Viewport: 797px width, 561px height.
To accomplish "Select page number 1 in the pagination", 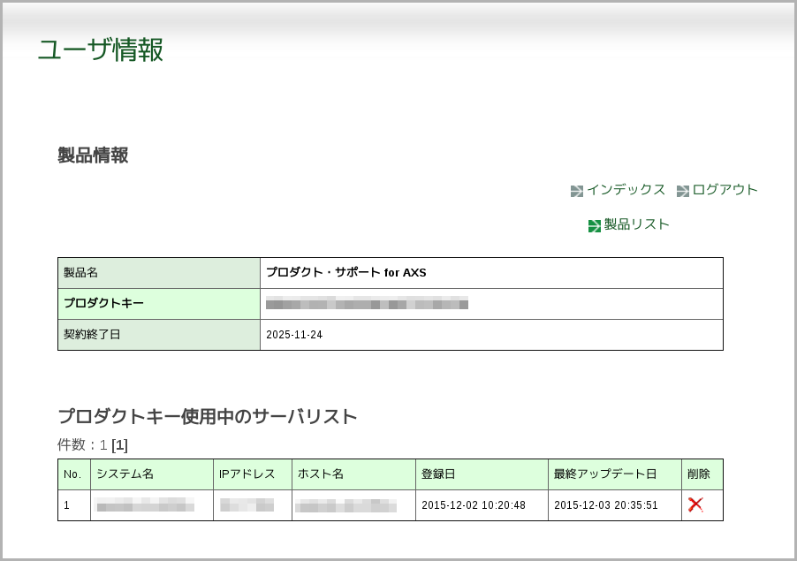I will pos(119,444).
